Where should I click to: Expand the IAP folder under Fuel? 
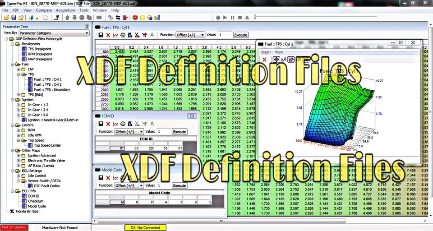point(18,69)
